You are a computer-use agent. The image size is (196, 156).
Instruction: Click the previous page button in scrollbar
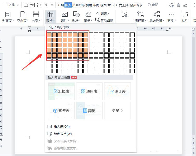pos(193,143)
